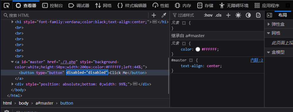Toggle print media simulation page icon
The height and width of the screenshot is (112, 293).
(258, 15)
